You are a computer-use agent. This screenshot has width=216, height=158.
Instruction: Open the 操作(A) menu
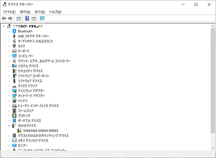[25, 12]
